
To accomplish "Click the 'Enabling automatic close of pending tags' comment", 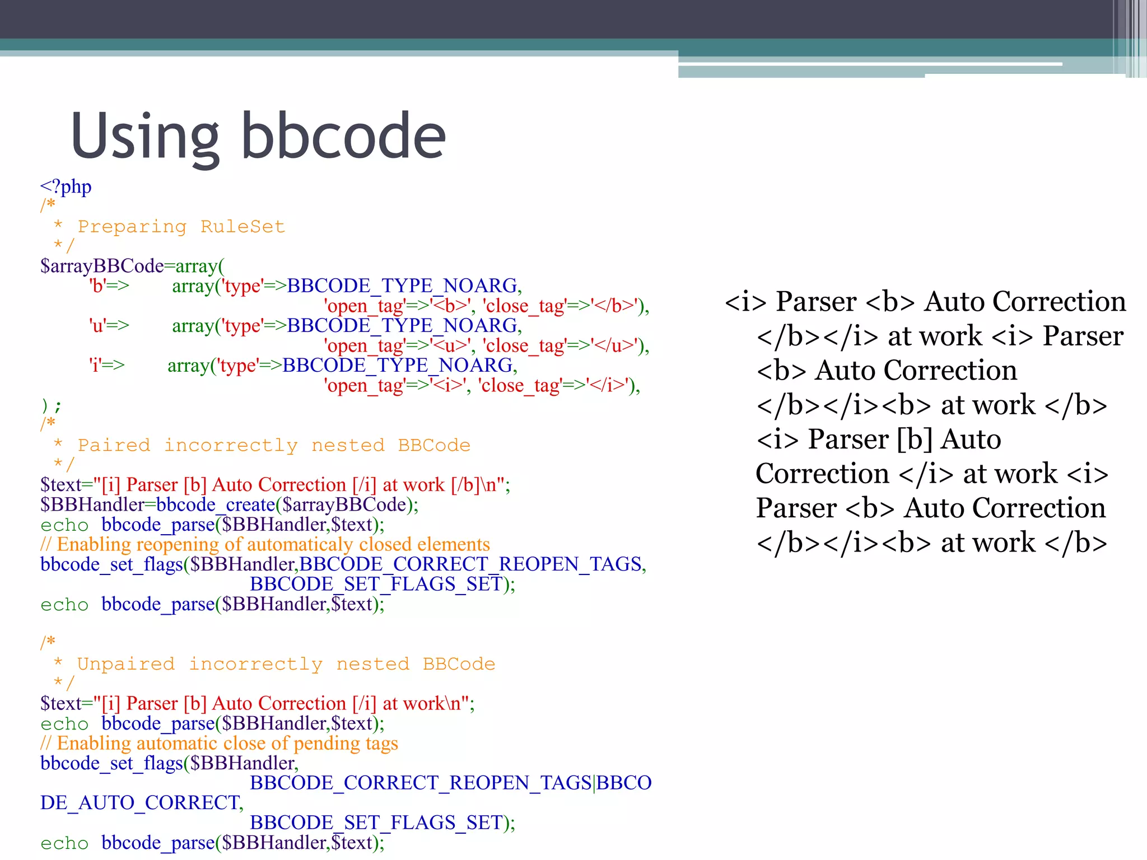I will 219,743.
